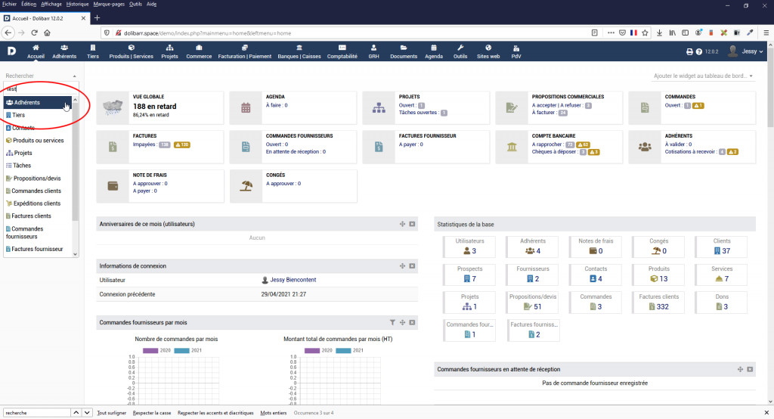The width and height of the screenshot is (774, 419).
Task: Click the print icon in top bar
Action: 689,51
